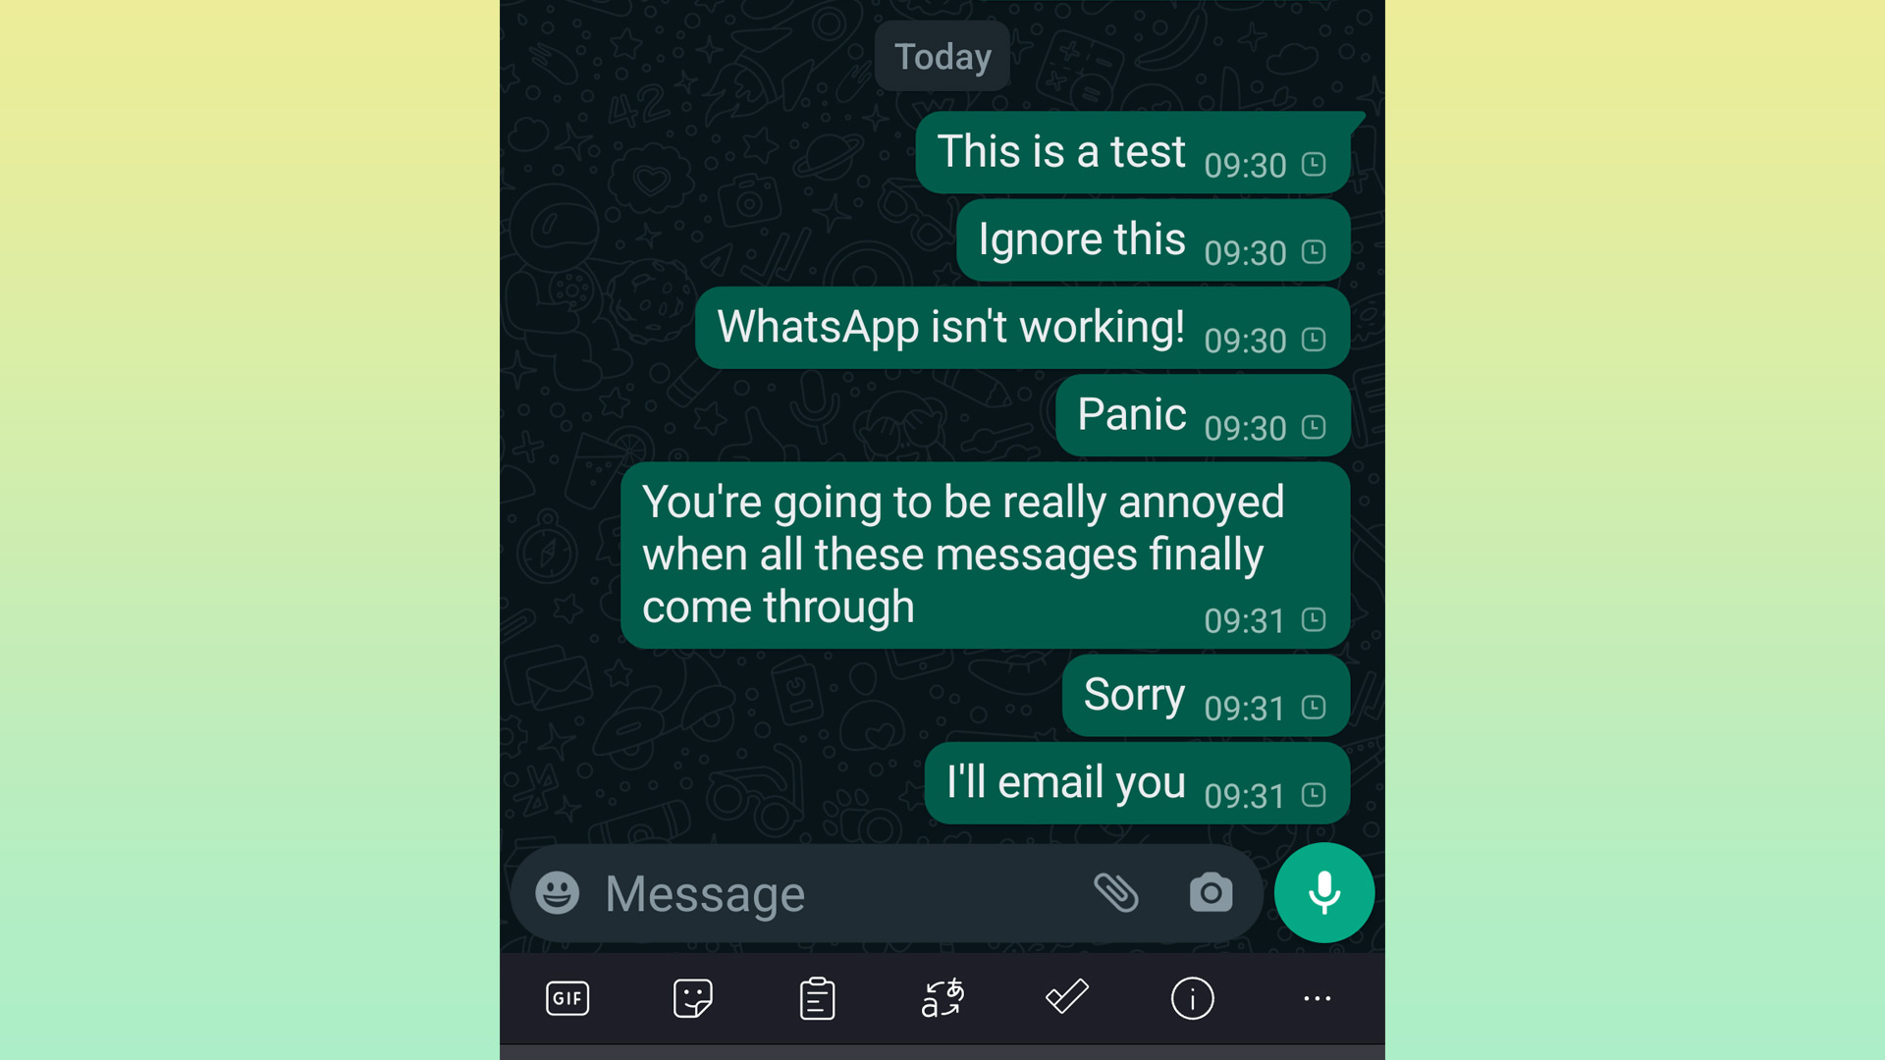
Task: Expand the 'Today' date separator
Action: pos(942,56)
